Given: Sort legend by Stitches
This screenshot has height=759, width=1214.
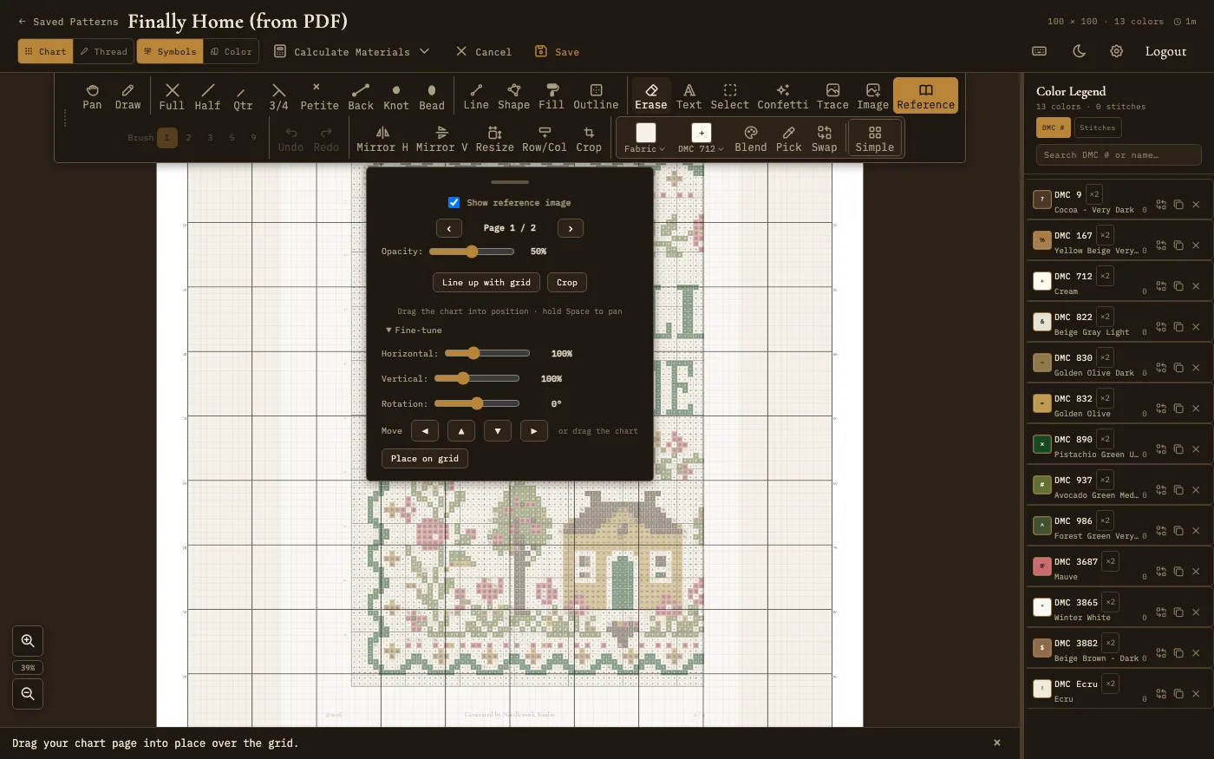Looking at the screenshot, I should (1098, 128).
